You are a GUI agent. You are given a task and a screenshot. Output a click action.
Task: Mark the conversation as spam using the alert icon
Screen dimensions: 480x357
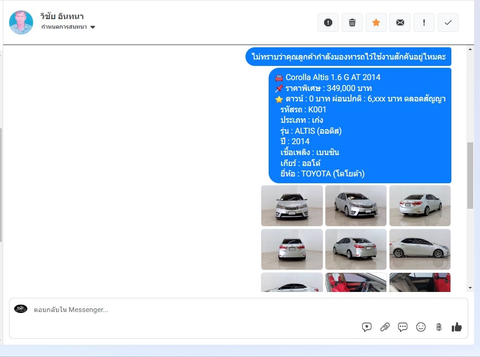tap(328, 22)
